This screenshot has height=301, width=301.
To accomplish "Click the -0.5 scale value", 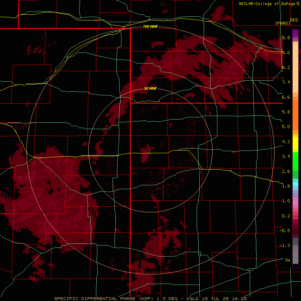I will pyautogui.click(x=285, y=231).
